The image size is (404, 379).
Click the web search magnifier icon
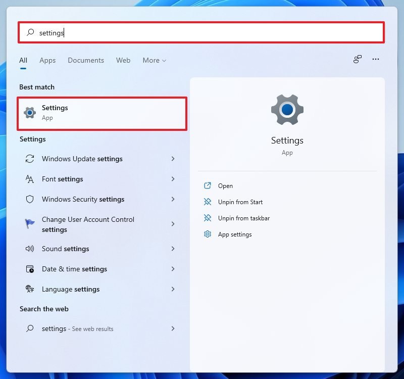pos(30,328)
